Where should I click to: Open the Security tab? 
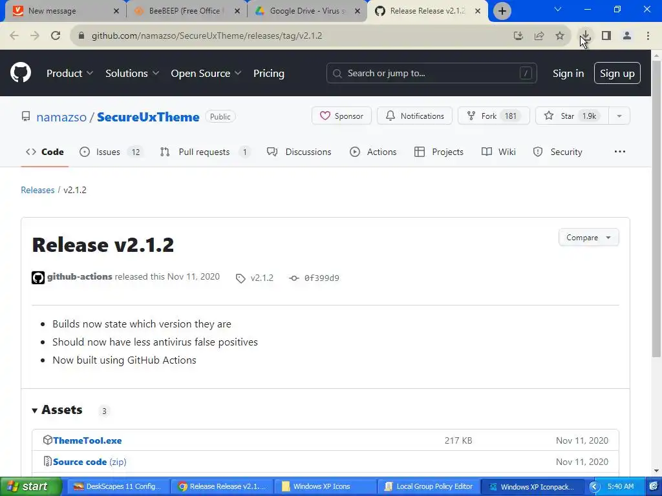click(x=558, y=152)
